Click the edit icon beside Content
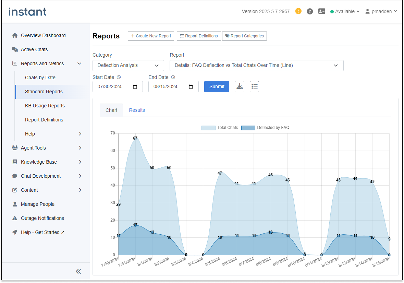The width and height of the screenshot is (404, 283). [x=15, y=190]
